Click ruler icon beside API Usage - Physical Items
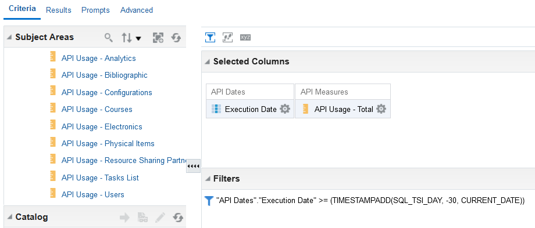The image size is (535, 228). (52, 142)
